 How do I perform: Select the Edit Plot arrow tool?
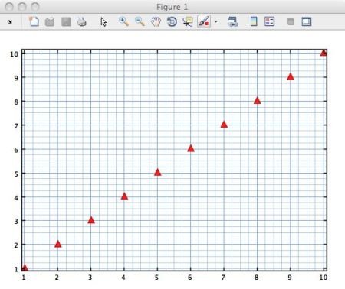[103, 22]
